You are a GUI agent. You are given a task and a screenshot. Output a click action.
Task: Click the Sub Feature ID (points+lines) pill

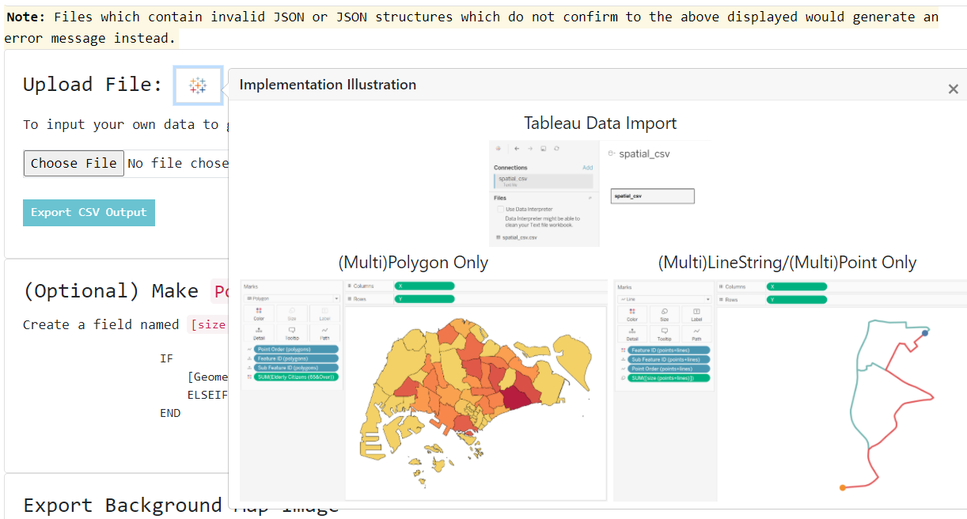[669, 359]
